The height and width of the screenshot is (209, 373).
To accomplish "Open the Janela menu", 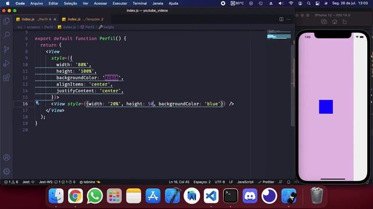I will coord(158,3).
